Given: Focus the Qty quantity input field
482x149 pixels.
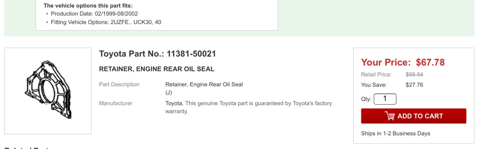Looking at the screenshot, I should [x=385, y=99].
